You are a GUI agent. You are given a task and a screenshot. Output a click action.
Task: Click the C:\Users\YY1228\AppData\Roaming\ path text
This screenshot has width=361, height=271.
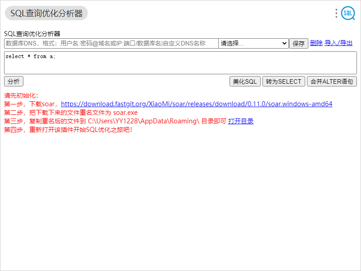[144, 121]
